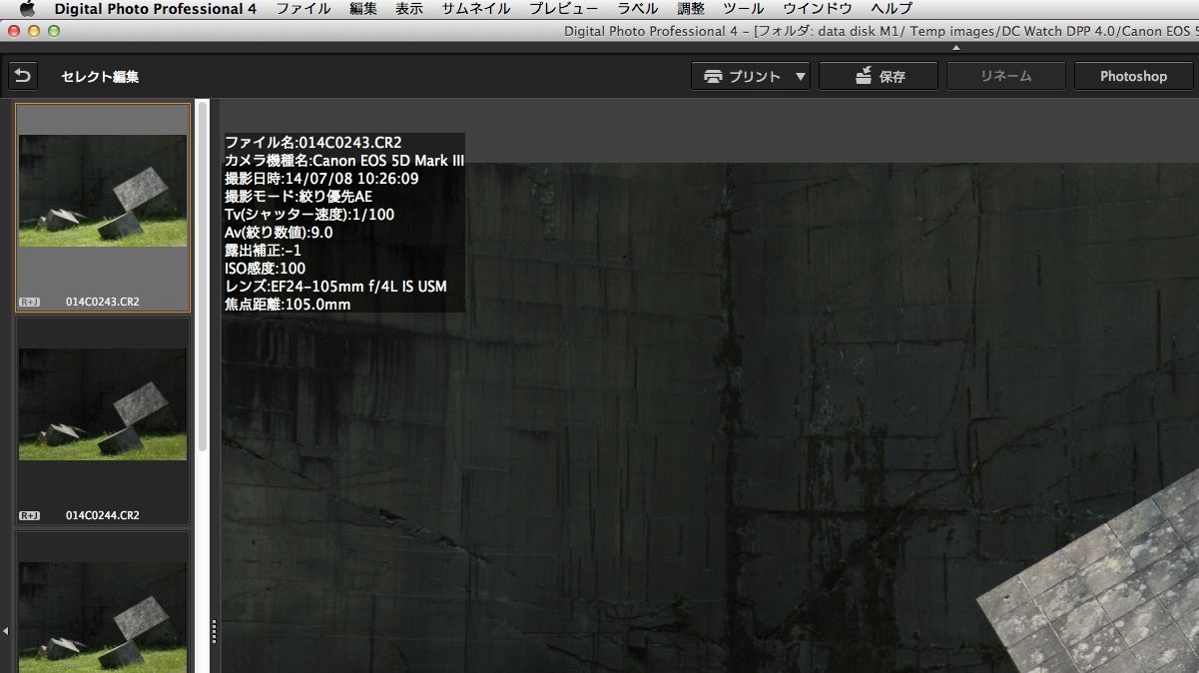This screenshot has height=673, width=1199.
Task: Open the Apple menu
Action: click(x=27, y=8)
